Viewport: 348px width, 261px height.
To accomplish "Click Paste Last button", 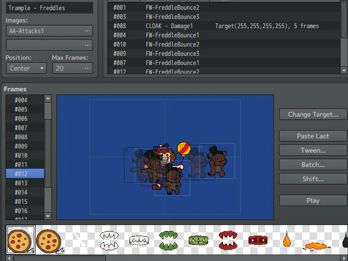I will pyautogui.click(x=313, y=136).
